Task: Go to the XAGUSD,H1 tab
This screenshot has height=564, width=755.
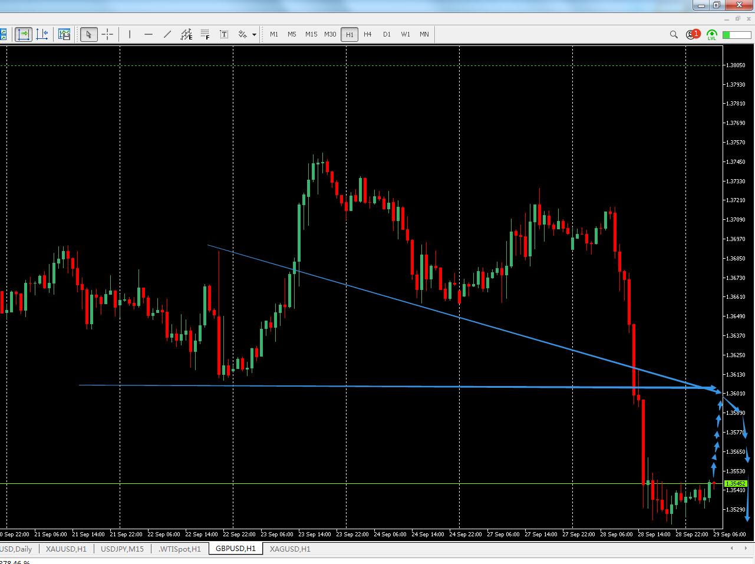Action: pyautogui.click(x=290, y=549)
